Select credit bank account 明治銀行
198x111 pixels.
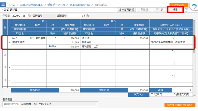[x=89, y=46]
